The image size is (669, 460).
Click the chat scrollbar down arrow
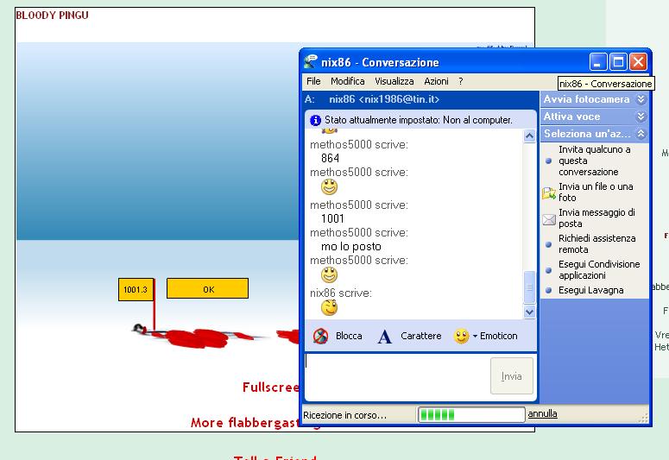(529, 312)
